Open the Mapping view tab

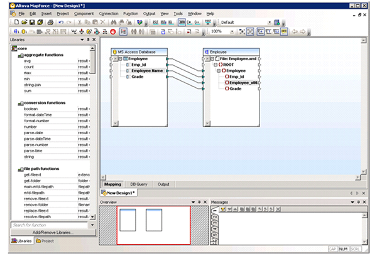click(112, 184)
